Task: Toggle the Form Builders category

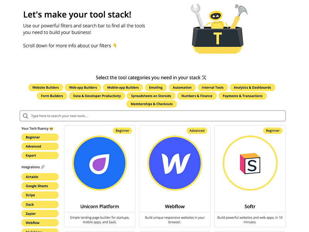Action: pyautogui.click(x=52, y=96)
